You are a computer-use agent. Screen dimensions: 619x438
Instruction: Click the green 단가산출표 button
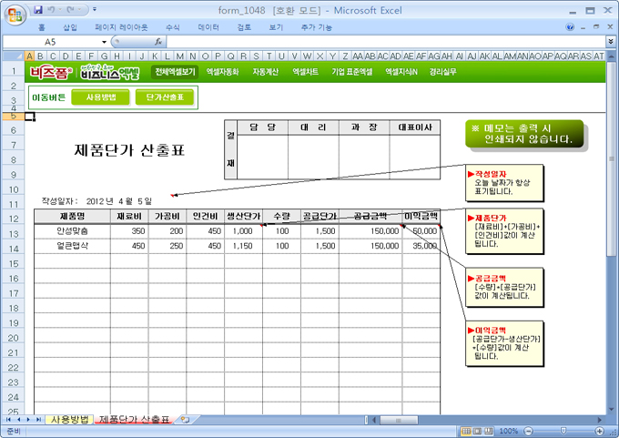164,97
